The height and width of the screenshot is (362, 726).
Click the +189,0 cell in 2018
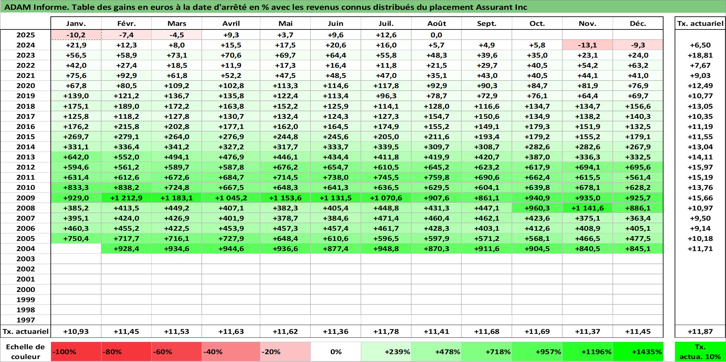(126, 106)
